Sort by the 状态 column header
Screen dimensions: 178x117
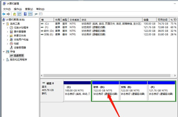111,20
